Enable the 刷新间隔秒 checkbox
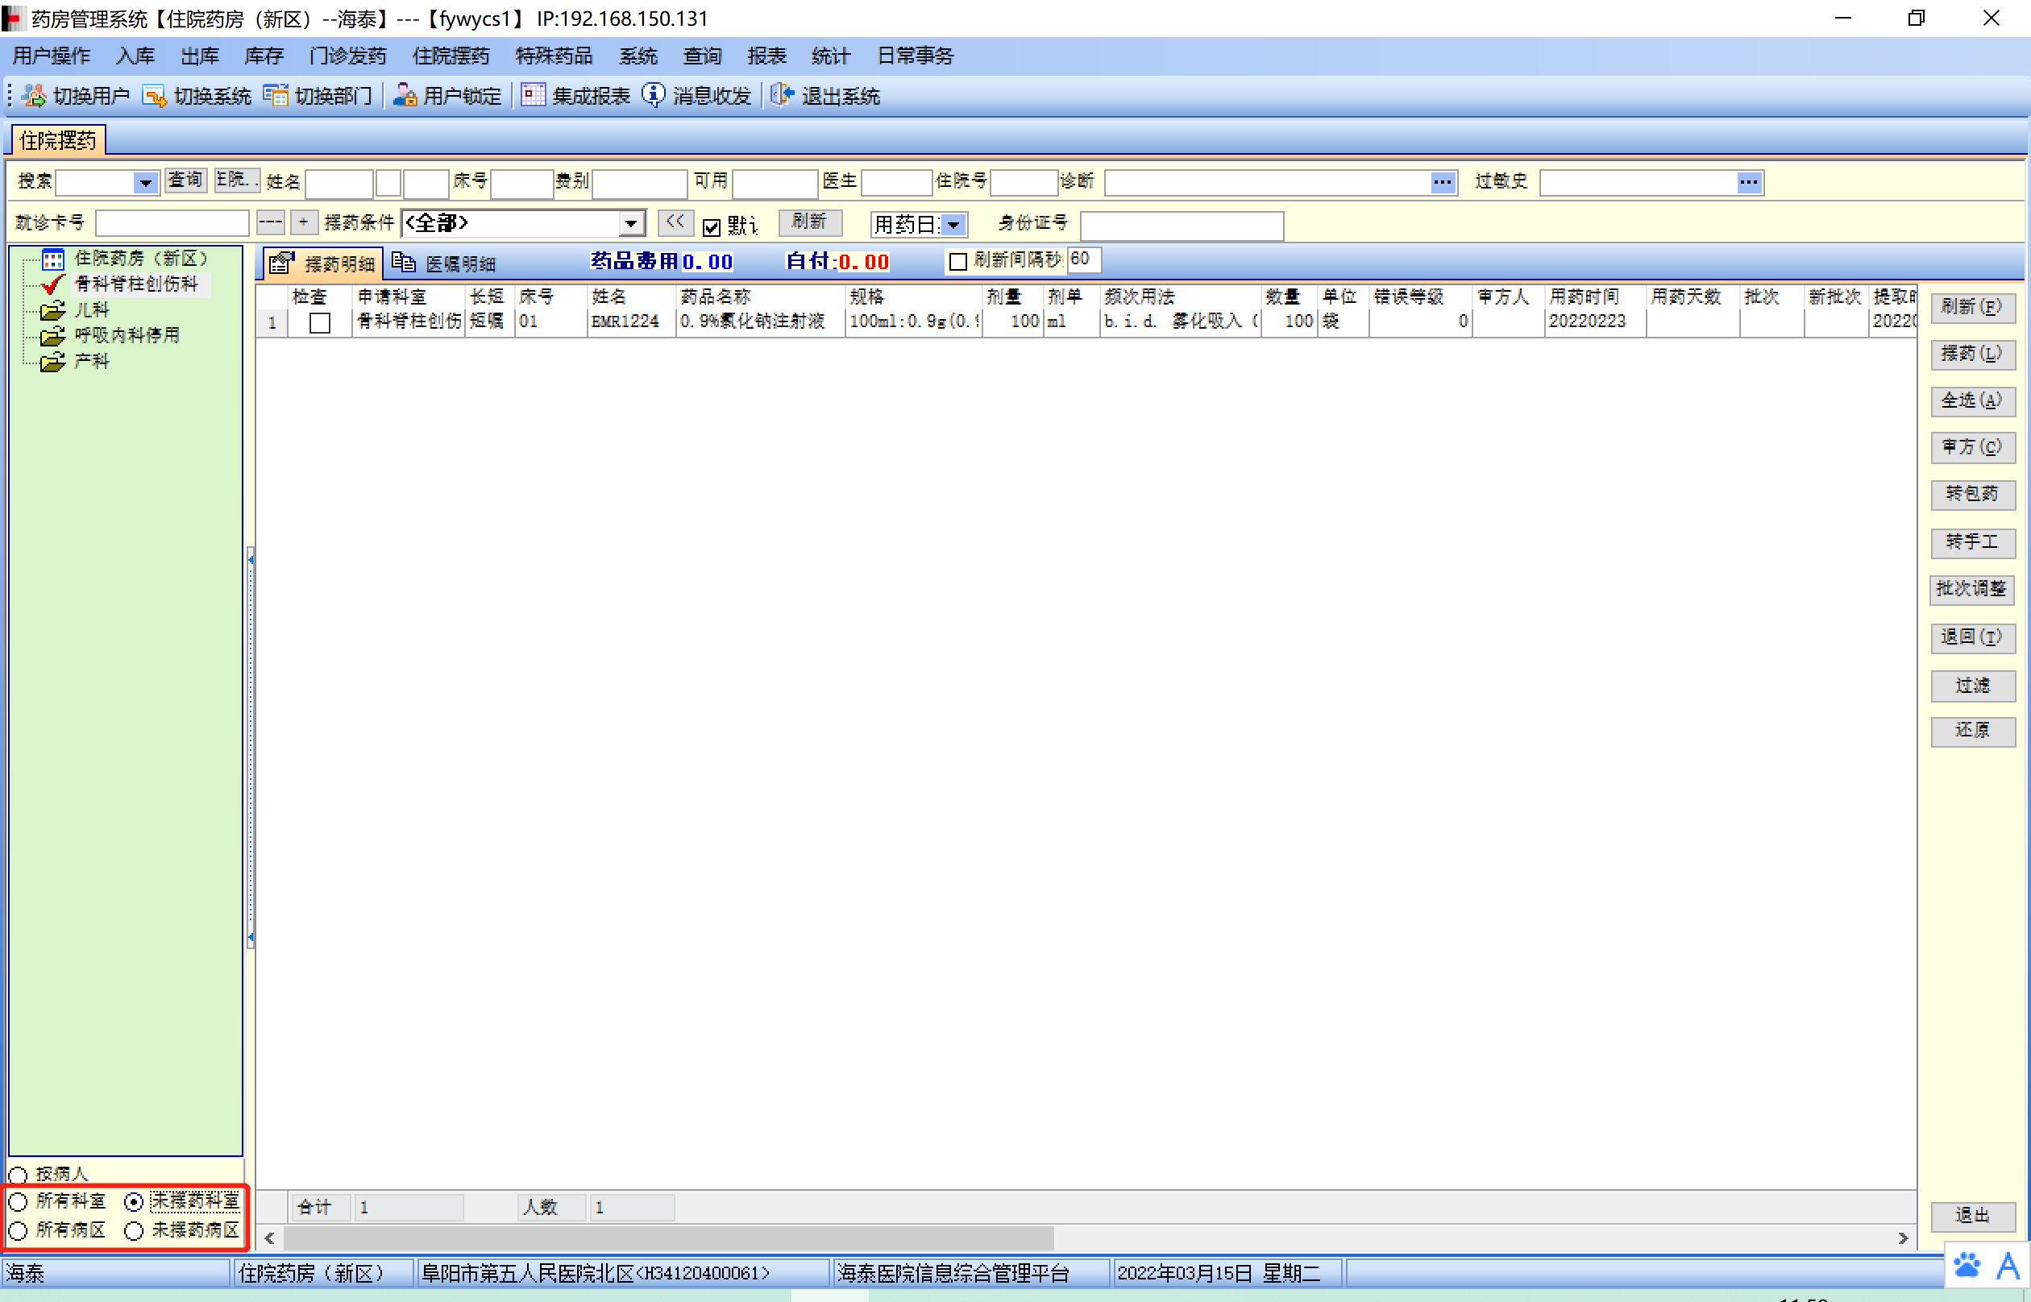 pyautogui.click(x=958, y=261)
